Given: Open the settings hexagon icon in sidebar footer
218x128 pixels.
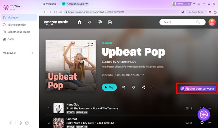Looking at the screenshot, I should point(20,123).
